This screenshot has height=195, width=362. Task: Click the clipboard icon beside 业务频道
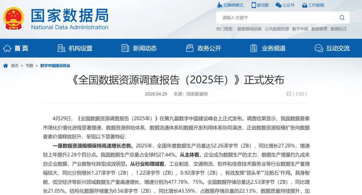253,48
